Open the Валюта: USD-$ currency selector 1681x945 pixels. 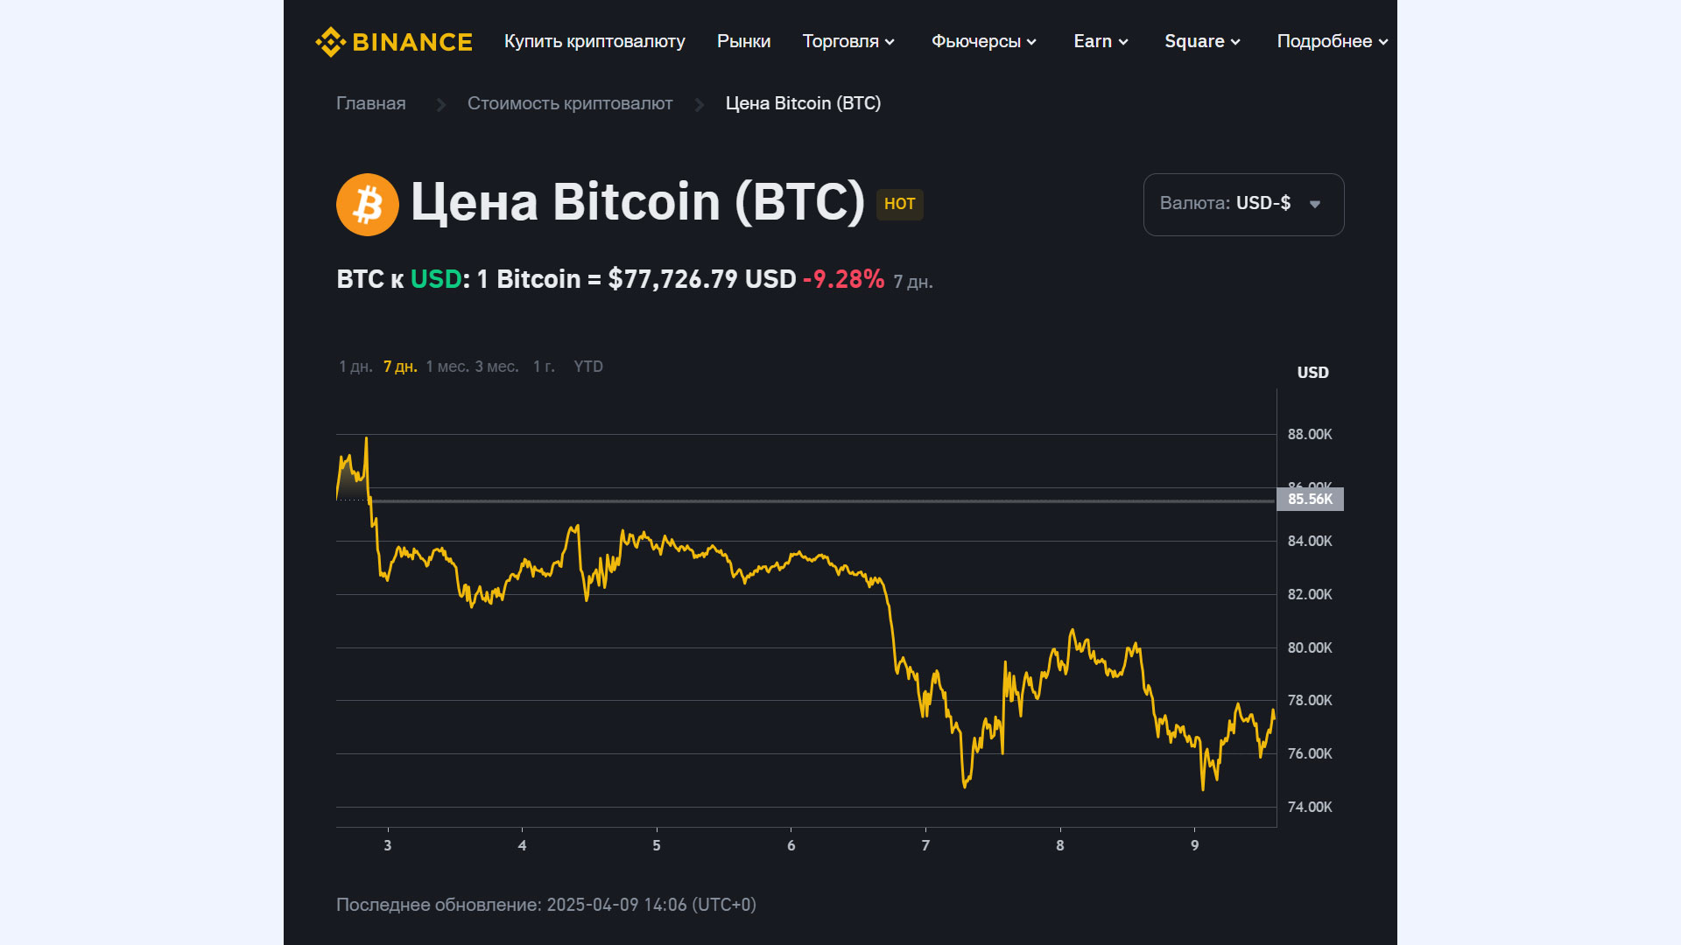pyautogui.click(x=1243, y=204)
